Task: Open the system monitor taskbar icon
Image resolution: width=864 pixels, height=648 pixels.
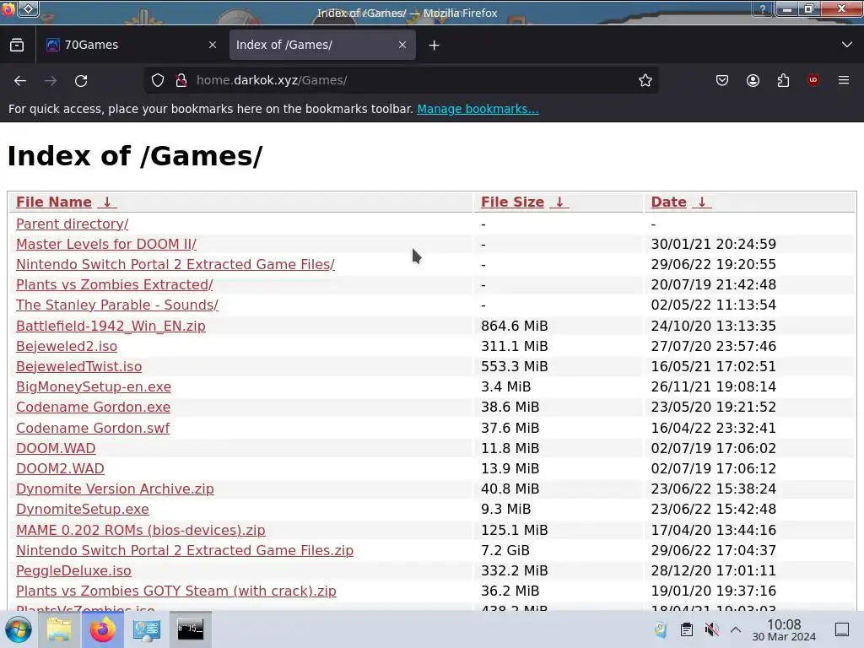Action: 147,629
